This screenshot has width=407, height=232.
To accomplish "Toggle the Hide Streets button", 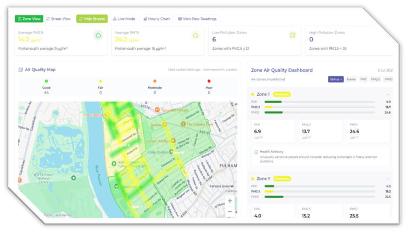I will [x=92, y=19].
